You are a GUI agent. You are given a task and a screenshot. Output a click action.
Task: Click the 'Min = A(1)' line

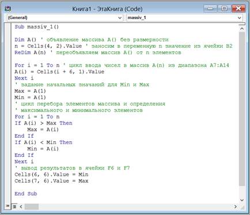(31, 97)
